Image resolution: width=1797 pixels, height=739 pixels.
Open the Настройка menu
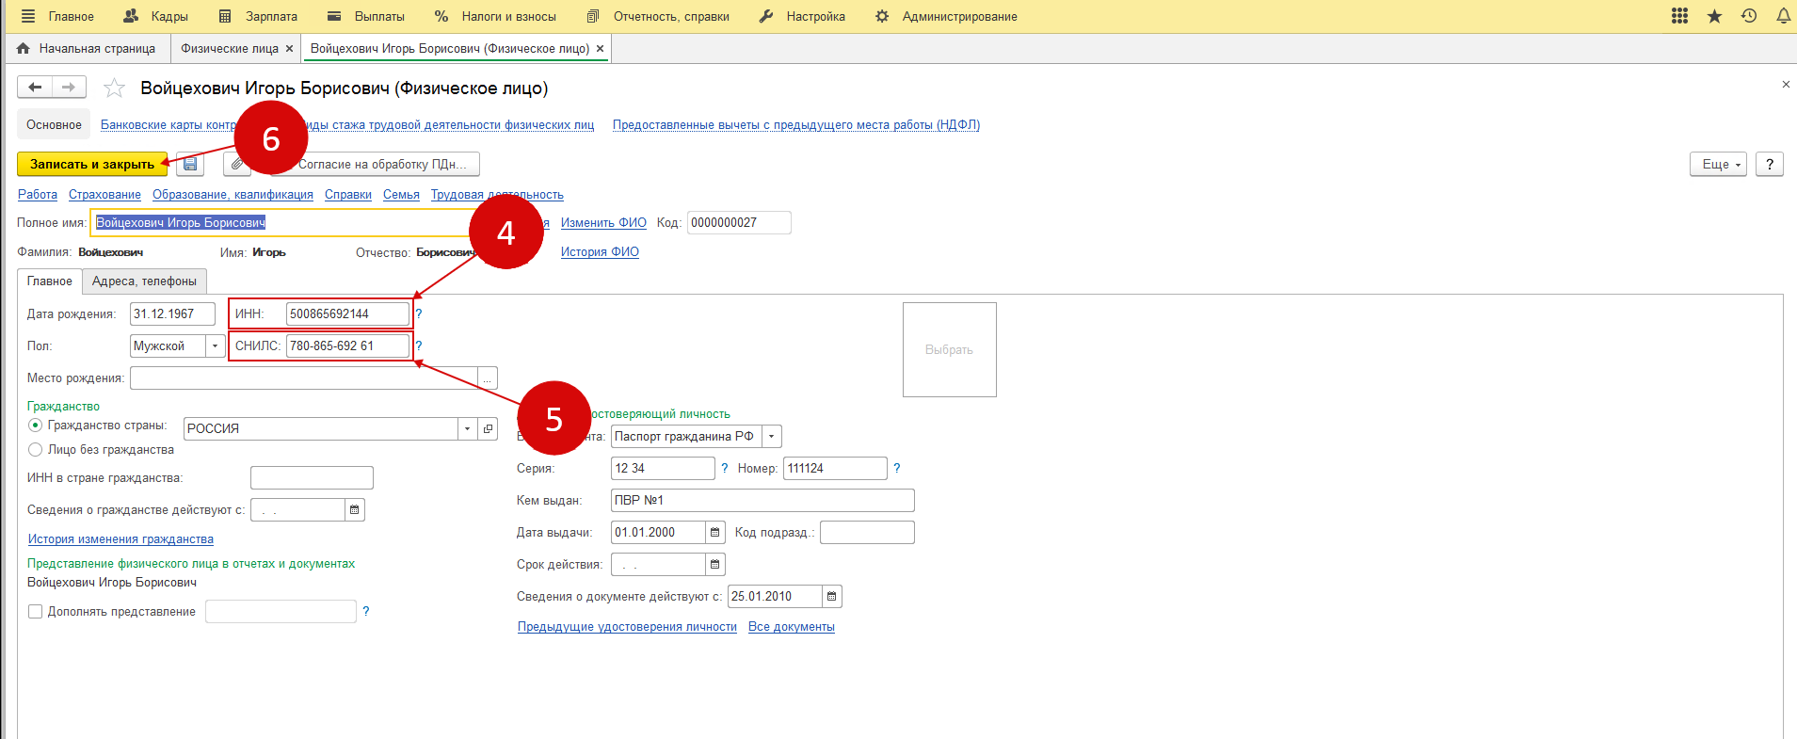[802, 16]
